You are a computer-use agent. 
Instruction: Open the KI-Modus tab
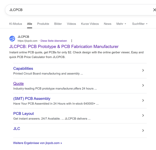click(16, 24)
